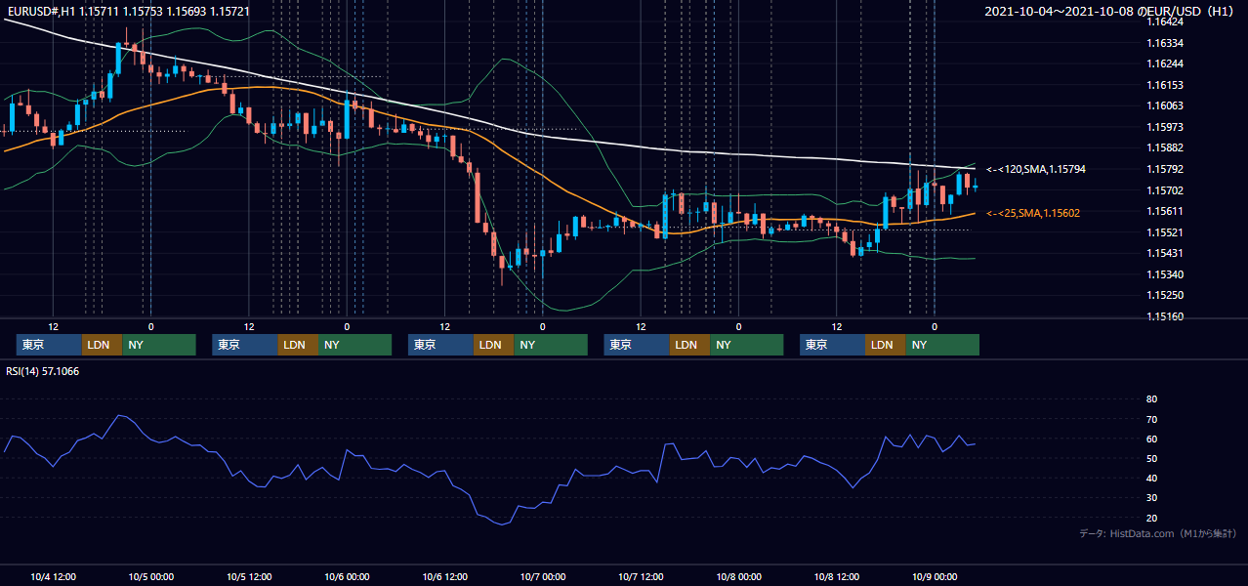The height and width of the screenshot is (586, 1248).
Task: Click the 10/8 00:00 time axis label
Action: pos(738,577)
